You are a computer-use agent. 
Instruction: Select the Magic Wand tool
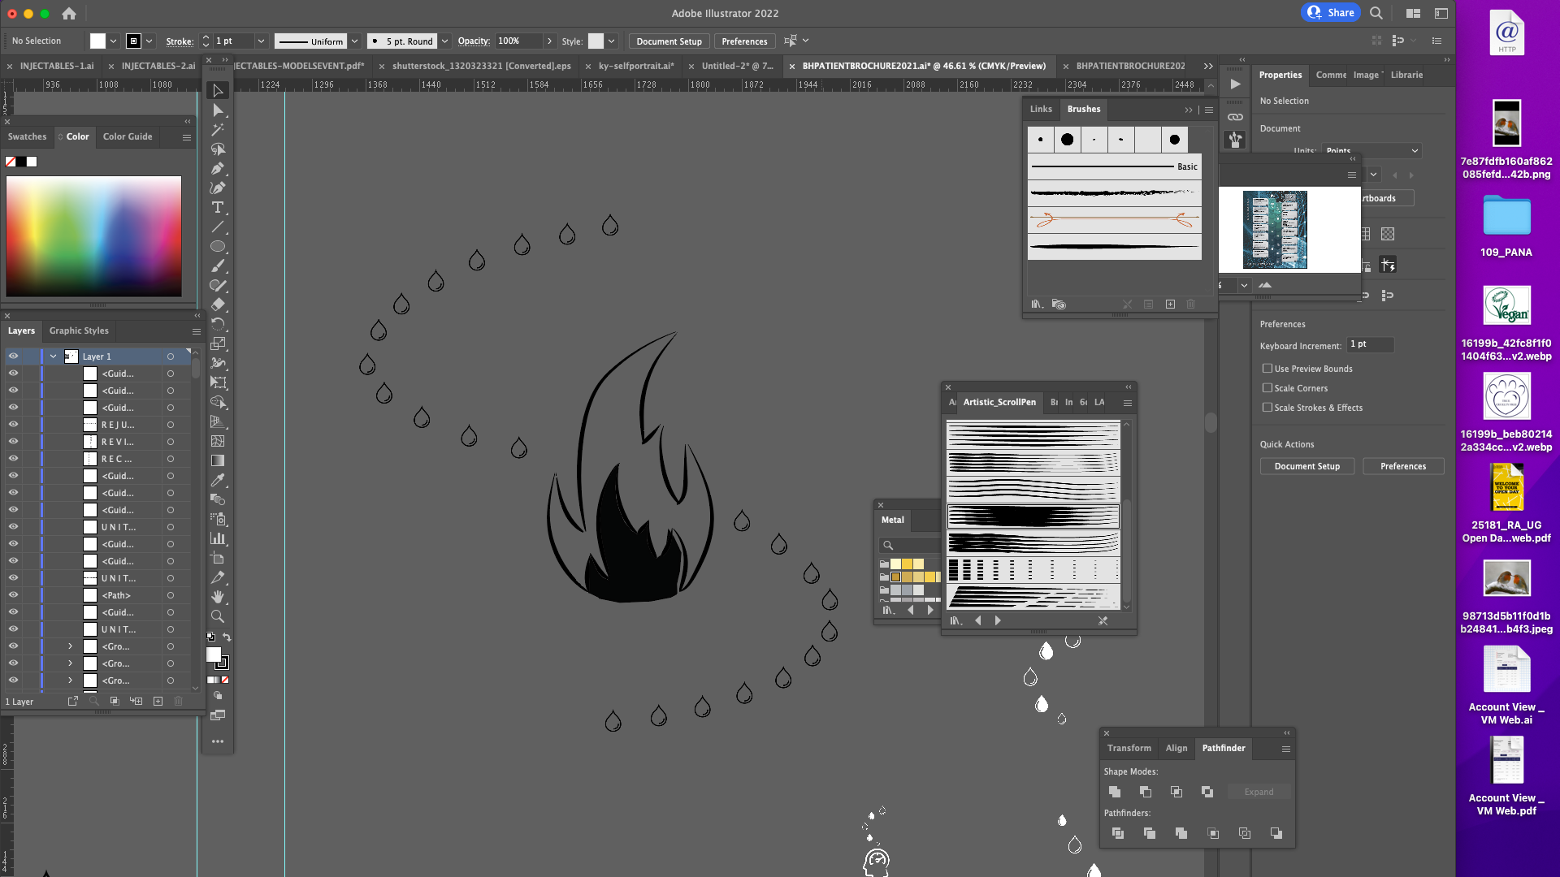point(218,129)
